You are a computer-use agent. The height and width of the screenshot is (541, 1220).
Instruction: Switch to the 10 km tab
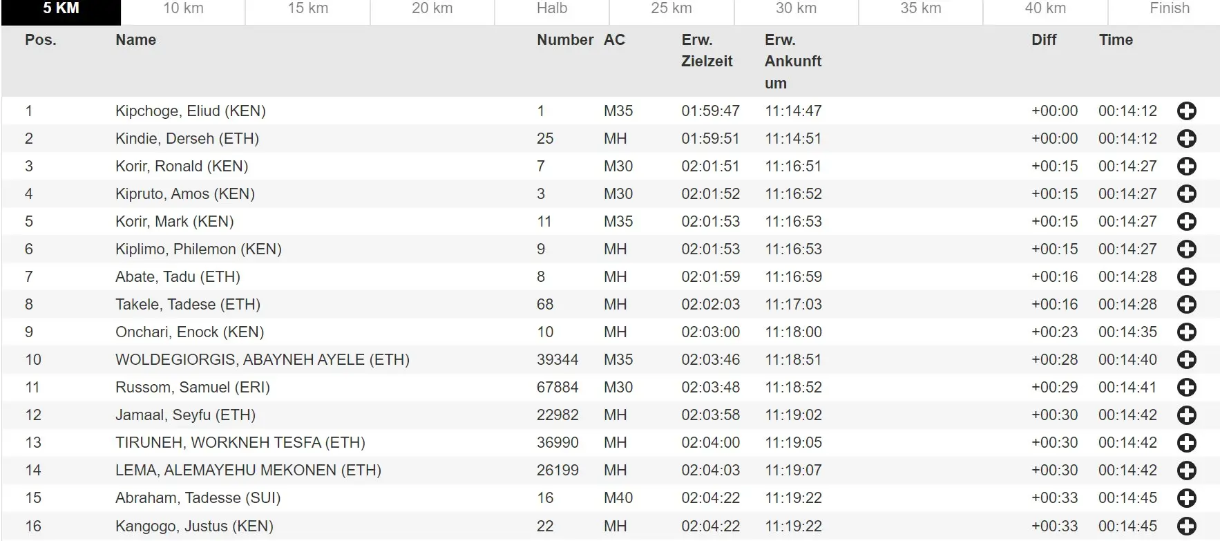click(x=183, y=9)
